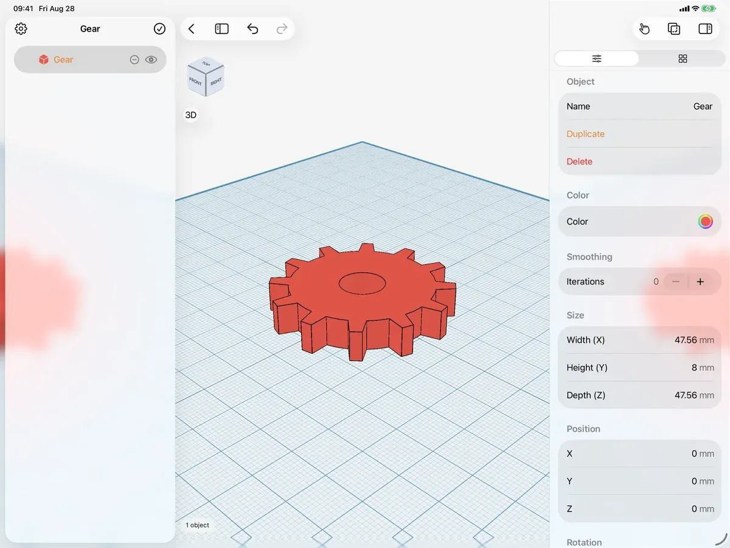The height and width of the screenshot is (548, 730).
Task: Duplicate the selected object
Action: click(x=586, y=134)
